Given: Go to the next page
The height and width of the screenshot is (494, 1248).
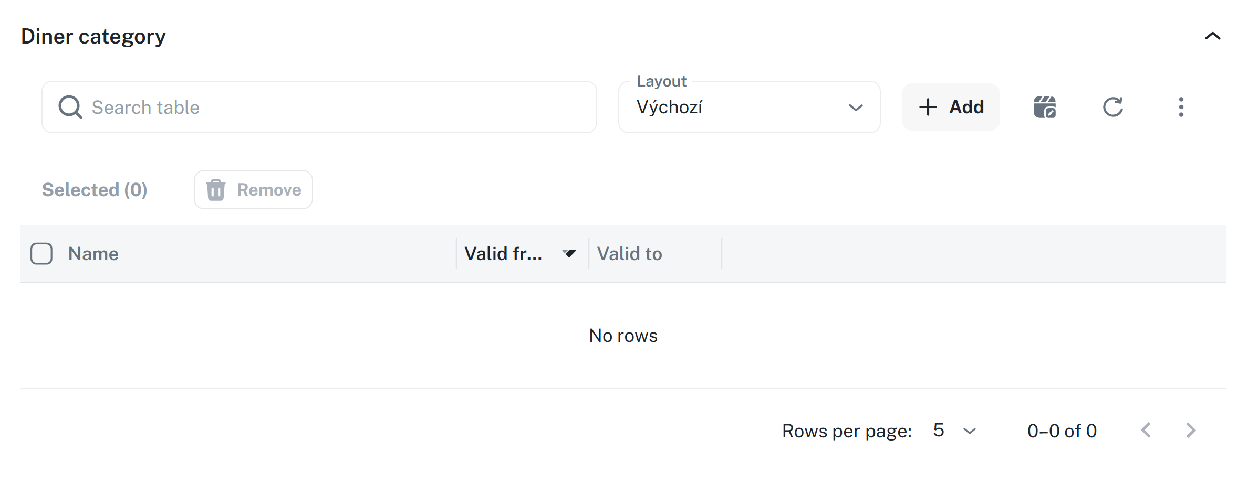Looking at the screenshot, I should point(1191,431).
